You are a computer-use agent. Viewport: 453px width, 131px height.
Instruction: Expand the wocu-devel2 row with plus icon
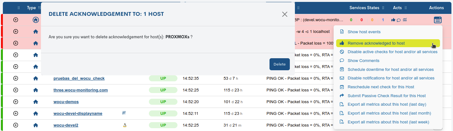pos(16,125)
